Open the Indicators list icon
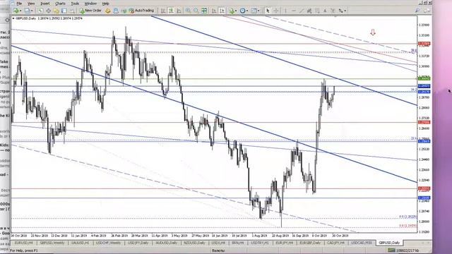 [x=232, y=11]
